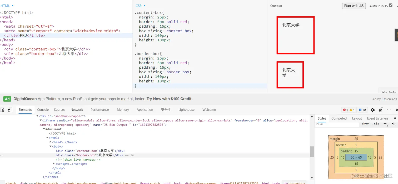Select the border-box div row in Elements tree
This screenshot has height=184, width=398.
155,155
